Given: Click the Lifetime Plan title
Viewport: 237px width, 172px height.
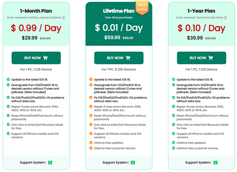Looking at the screenshot, I should click(119, 11).
